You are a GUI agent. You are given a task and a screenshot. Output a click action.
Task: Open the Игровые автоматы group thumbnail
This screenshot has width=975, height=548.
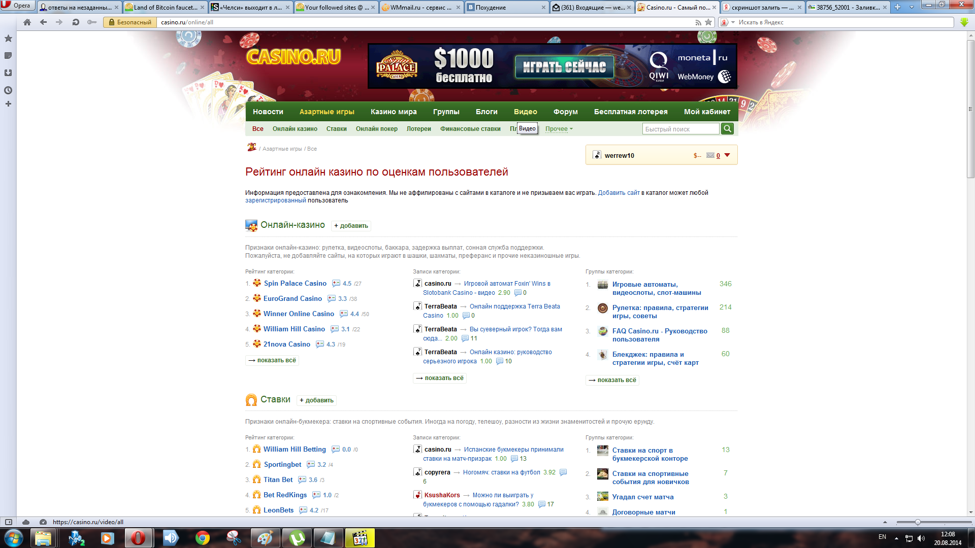coord(603,285)
